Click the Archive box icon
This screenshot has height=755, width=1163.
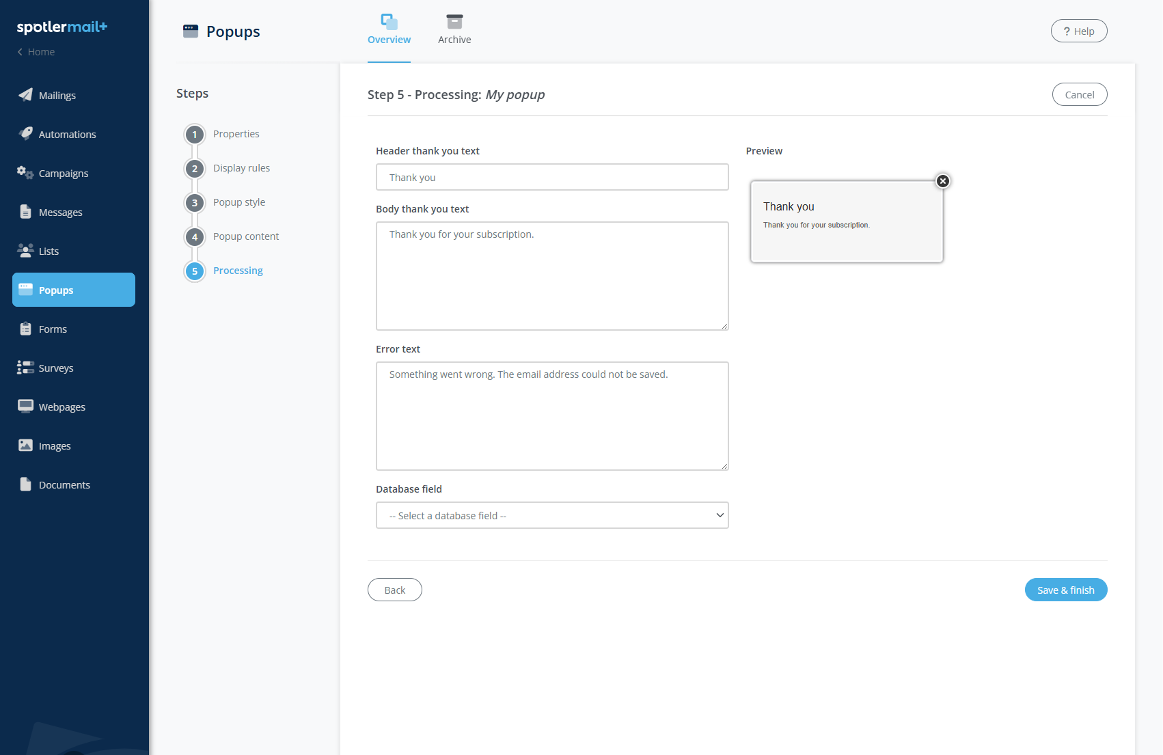(x=454, y=22)
